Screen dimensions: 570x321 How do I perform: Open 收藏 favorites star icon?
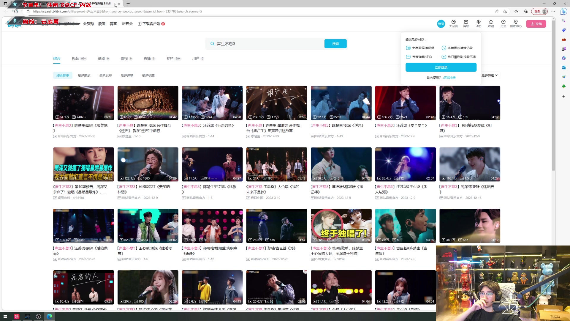point(491,24)
